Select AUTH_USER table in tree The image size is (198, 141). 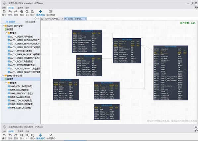[x=20, y=37]
